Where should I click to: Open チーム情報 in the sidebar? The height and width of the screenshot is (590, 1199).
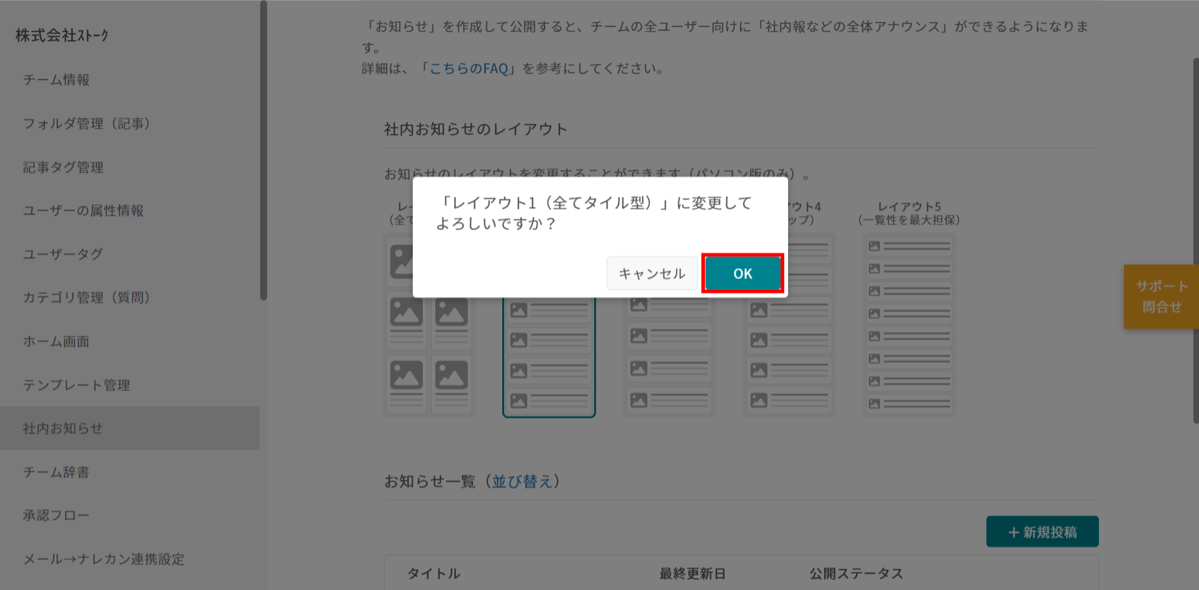tap(56, 80)
